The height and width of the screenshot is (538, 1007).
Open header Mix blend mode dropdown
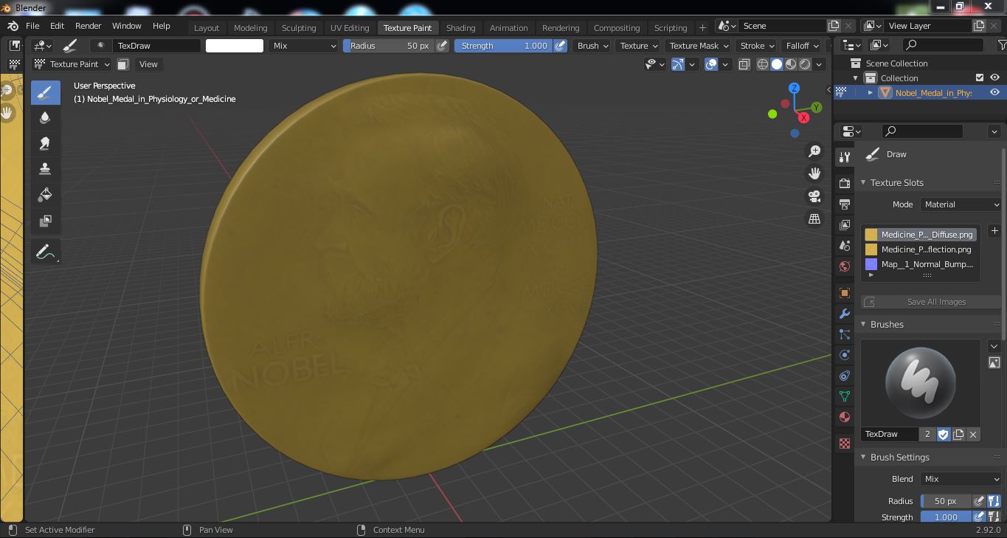pyautogui.click(x=304, y=46)
